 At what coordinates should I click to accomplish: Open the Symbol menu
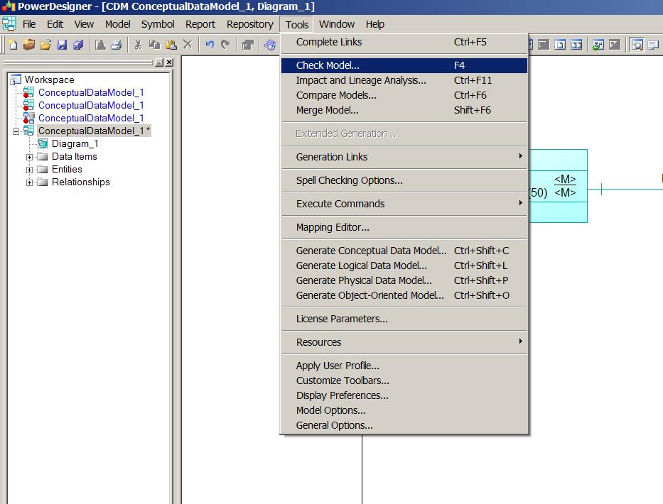pos(158,24)
